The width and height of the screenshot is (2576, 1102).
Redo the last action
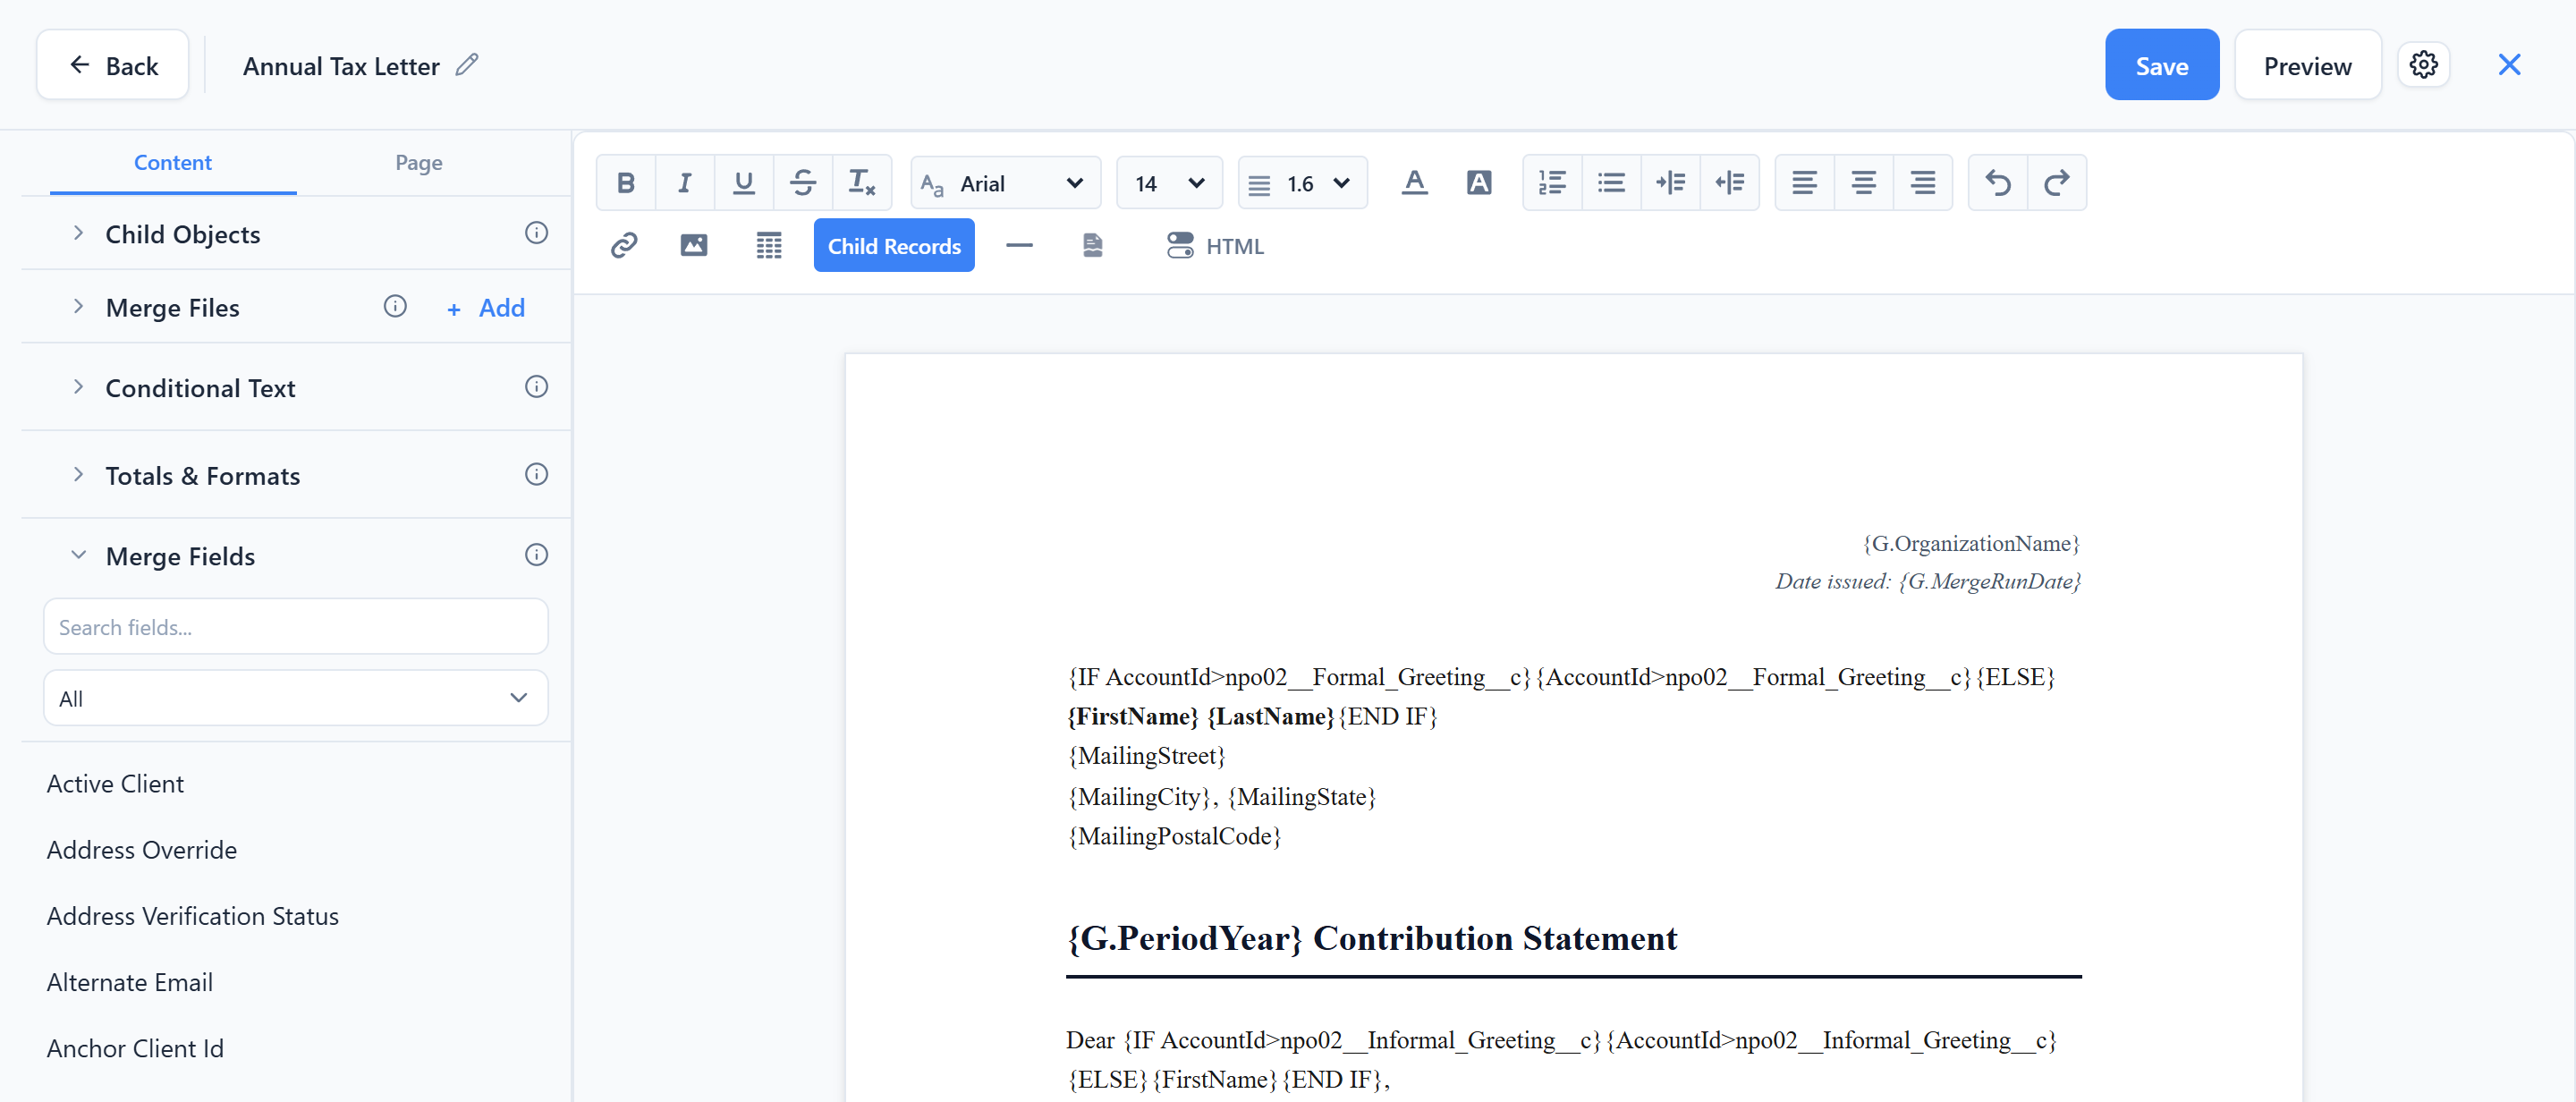2057,183
